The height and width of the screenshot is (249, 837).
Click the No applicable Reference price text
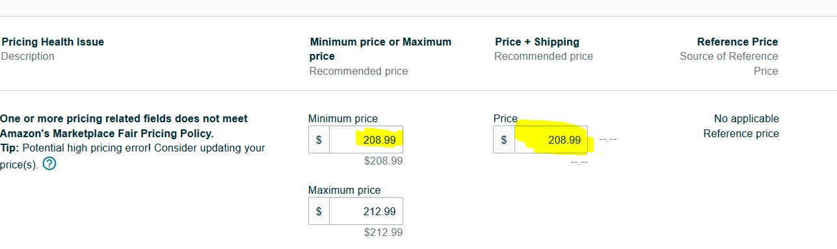point(741,126)
